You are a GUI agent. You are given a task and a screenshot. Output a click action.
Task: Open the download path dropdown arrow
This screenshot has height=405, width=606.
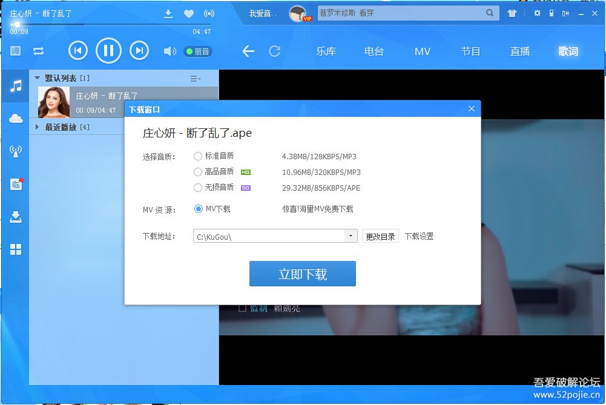click(x=351, y=235)
